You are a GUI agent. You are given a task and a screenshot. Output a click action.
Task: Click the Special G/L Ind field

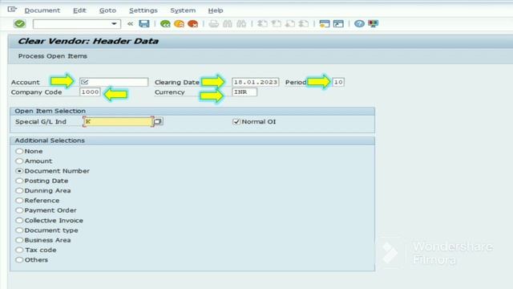pos(118,121)
